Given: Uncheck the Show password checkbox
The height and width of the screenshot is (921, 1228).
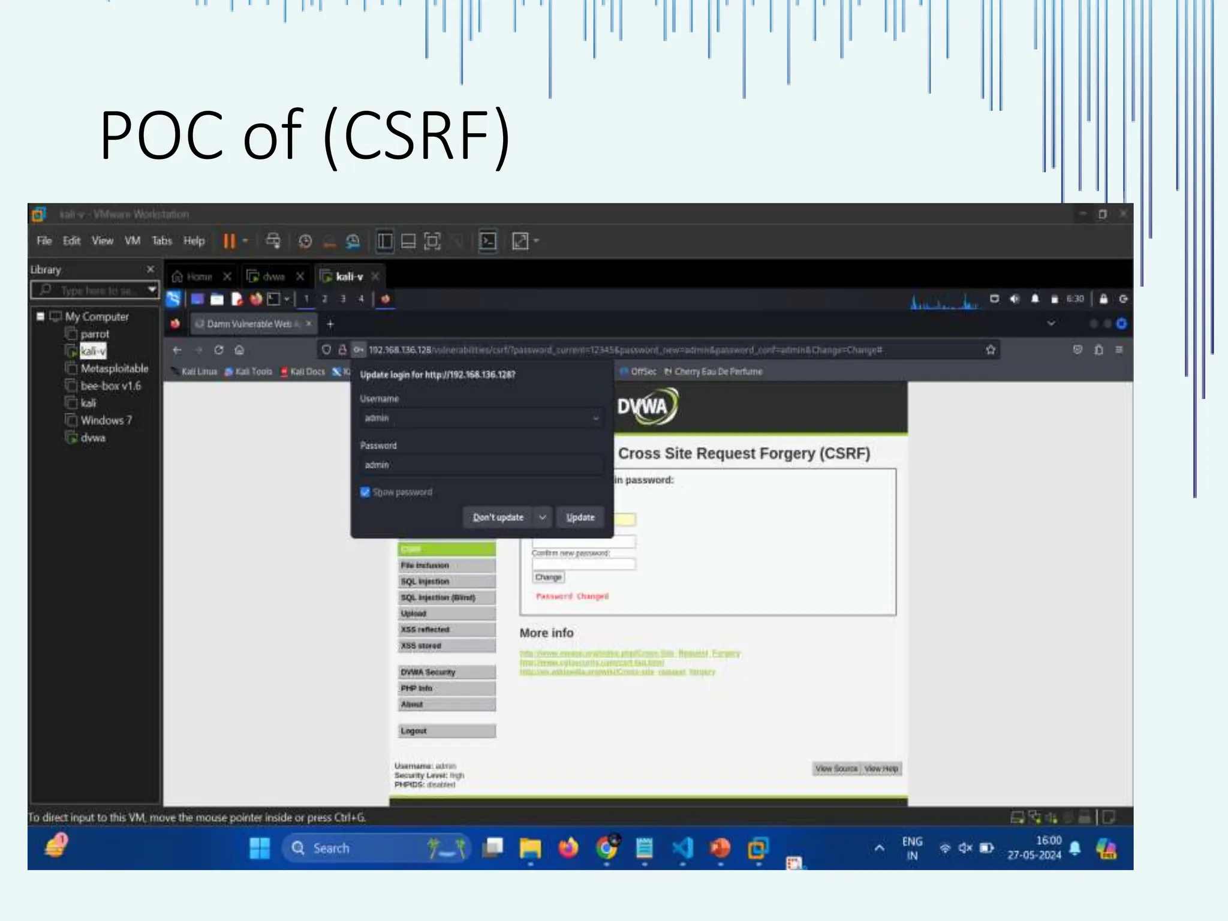Looking at the screenshot, I should 365,492.
